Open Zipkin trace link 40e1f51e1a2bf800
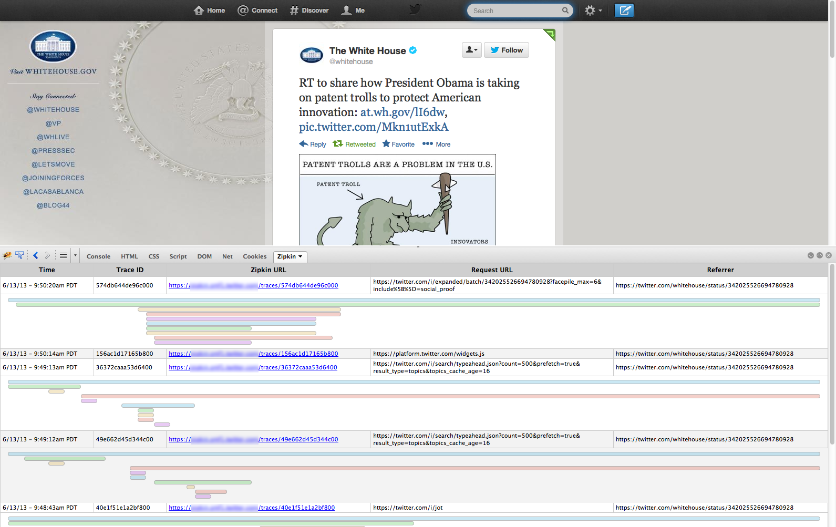Screen dimensions: 836x527 pyautogui.click(x=252, y=508)
